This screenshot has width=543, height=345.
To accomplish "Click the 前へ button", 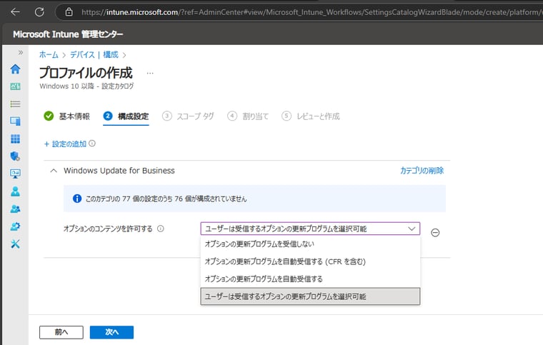I will point(61,332).
